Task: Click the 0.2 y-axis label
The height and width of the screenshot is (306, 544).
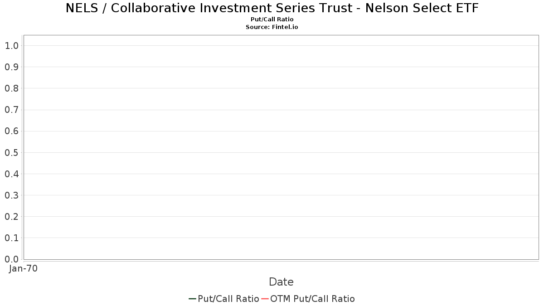Action: [11, 217]
